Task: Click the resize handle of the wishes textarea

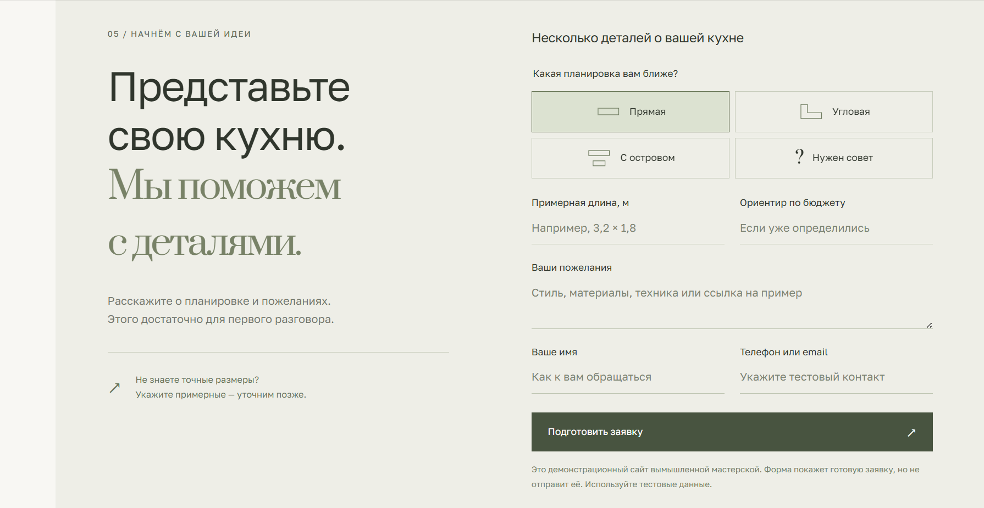Action: [x=929, y=325]
